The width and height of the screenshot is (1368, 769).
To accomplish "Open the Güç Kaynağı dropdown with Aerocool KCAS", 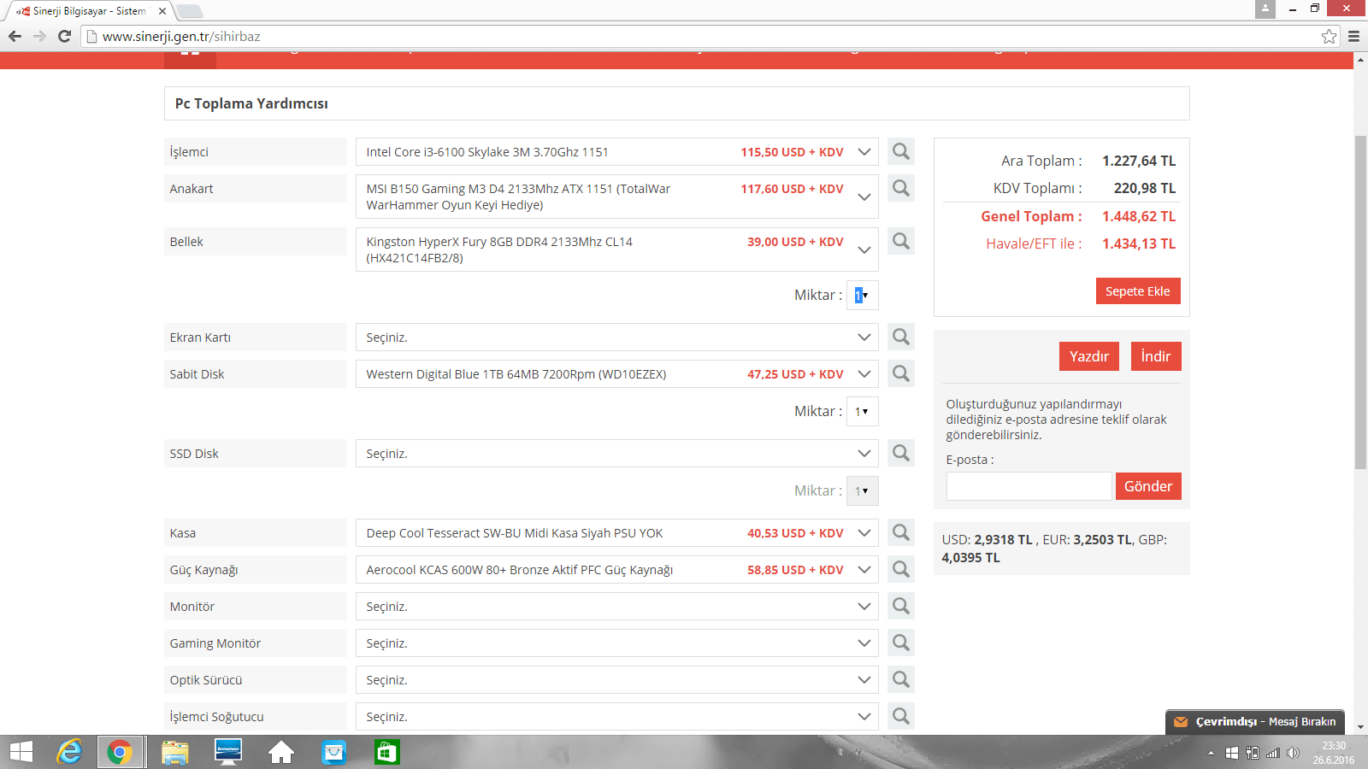I will pyautogui.click(x=617, y=570).
